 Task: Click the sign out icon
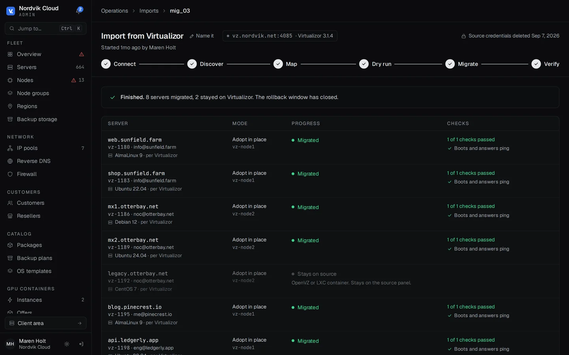click(x=81, y=344)
